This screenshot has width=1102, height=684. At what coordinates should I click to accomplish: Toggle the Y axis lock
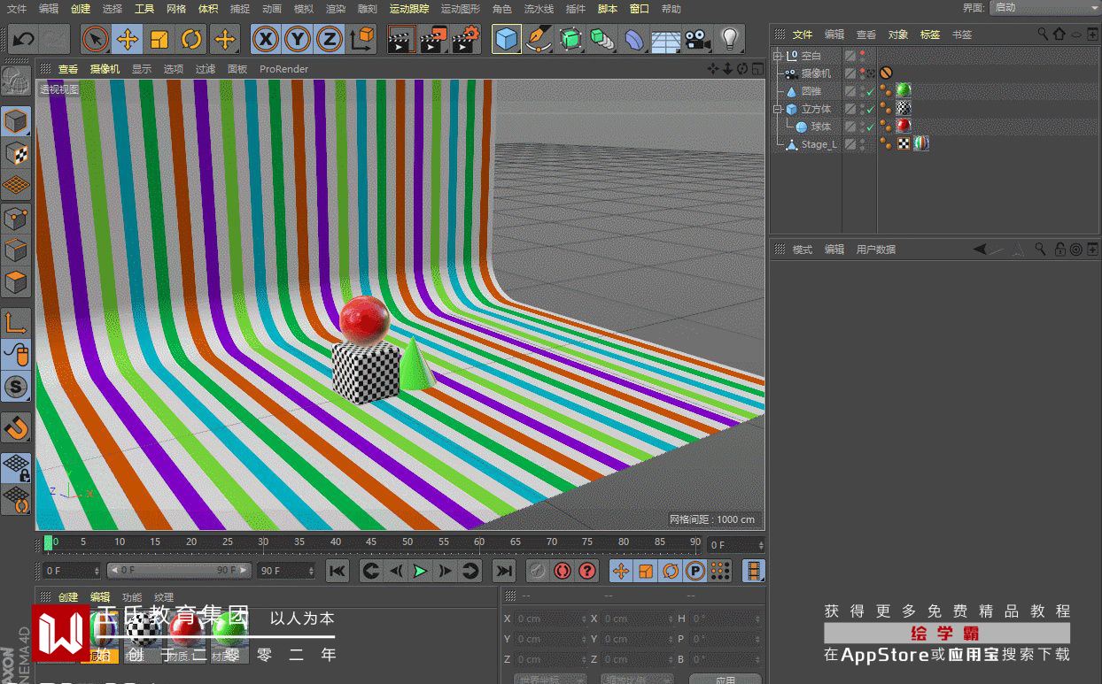298,39
